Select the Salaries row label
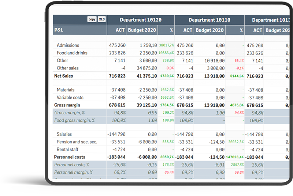The height and width of the screenshot is (196, 293). [64, 134]
